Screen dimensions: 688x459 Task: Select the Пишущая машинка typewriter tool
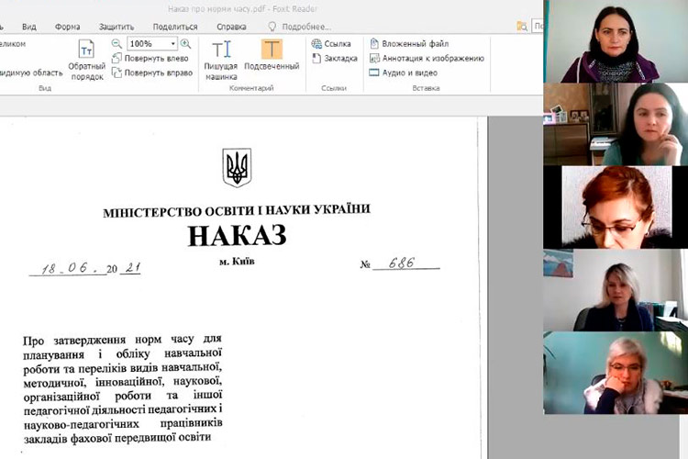click(x=221, y=61)
